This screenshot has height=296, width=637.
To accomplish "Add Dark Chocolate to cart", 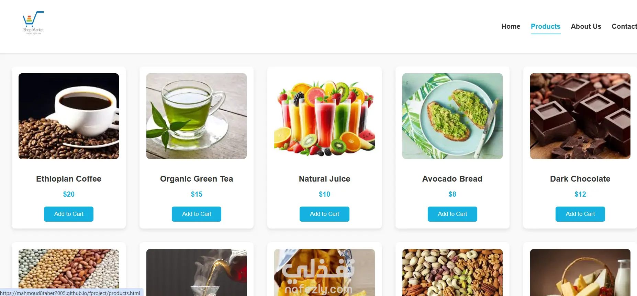I will [x=580, y=214].
